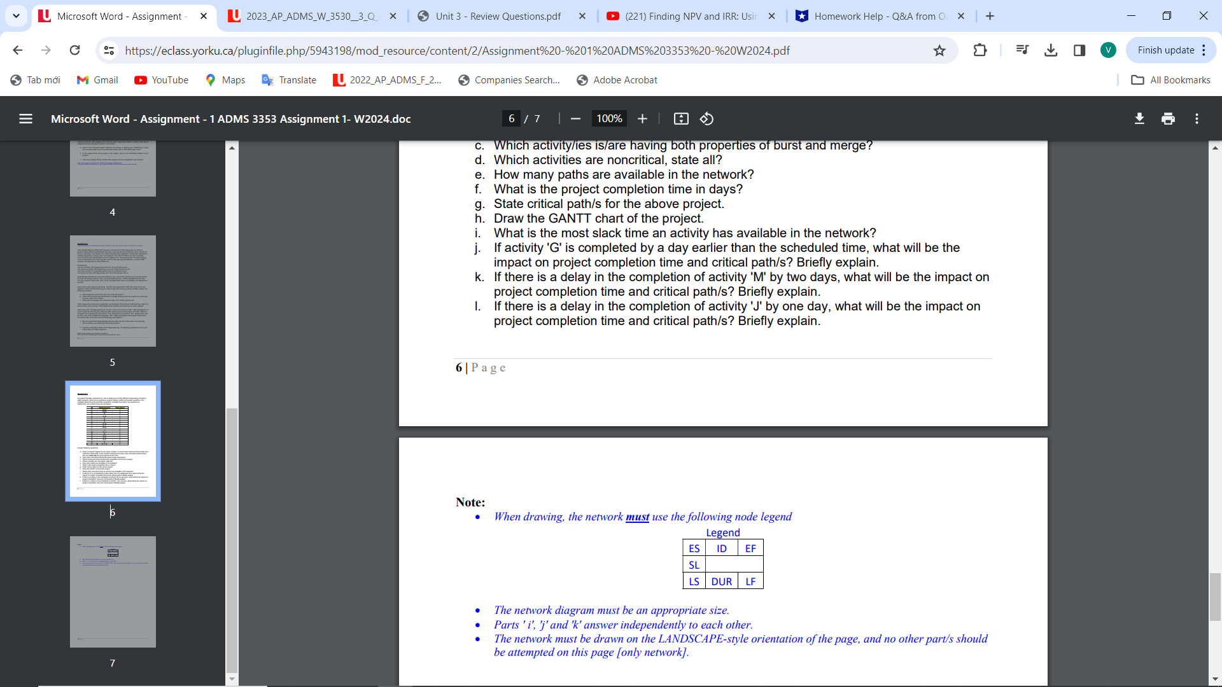Toggle the tab search chevron
The image size is (1222, 687).
pos(16,16)
